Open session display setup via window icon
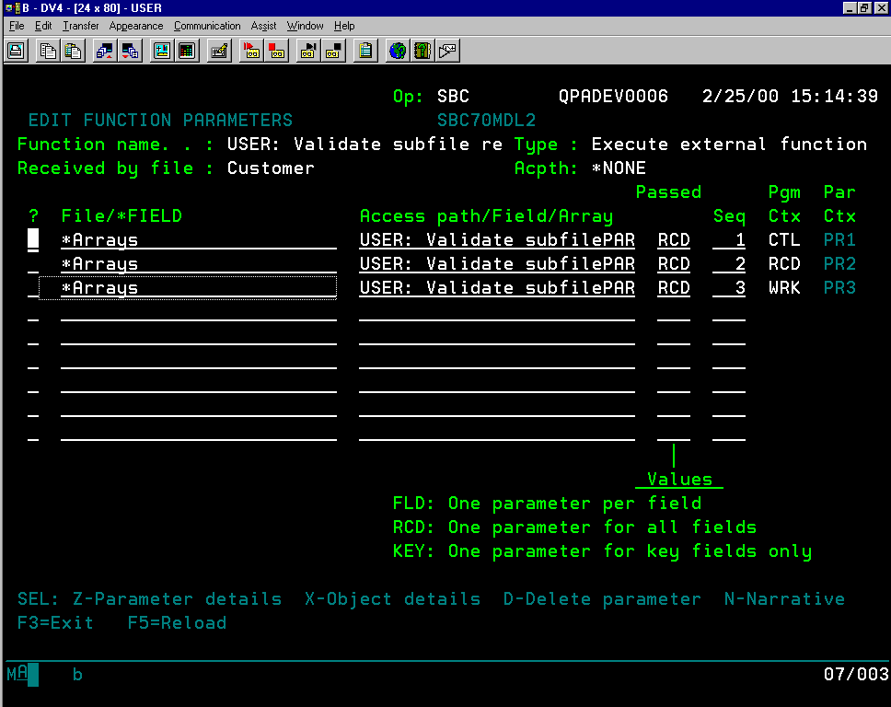Viewport: 891px width, 707px height. point(162,51)
